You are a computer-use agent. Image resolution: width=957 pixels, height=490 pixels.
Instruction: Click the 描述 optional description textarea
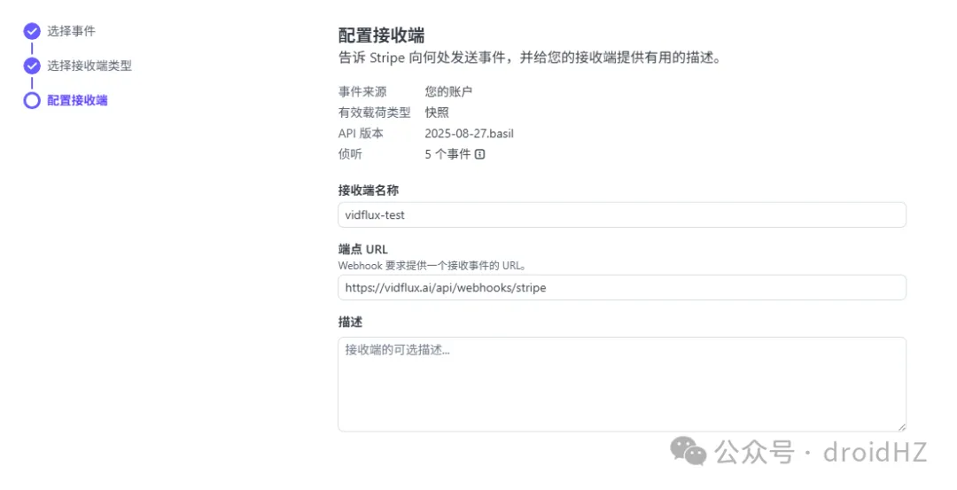pos(621,384)
